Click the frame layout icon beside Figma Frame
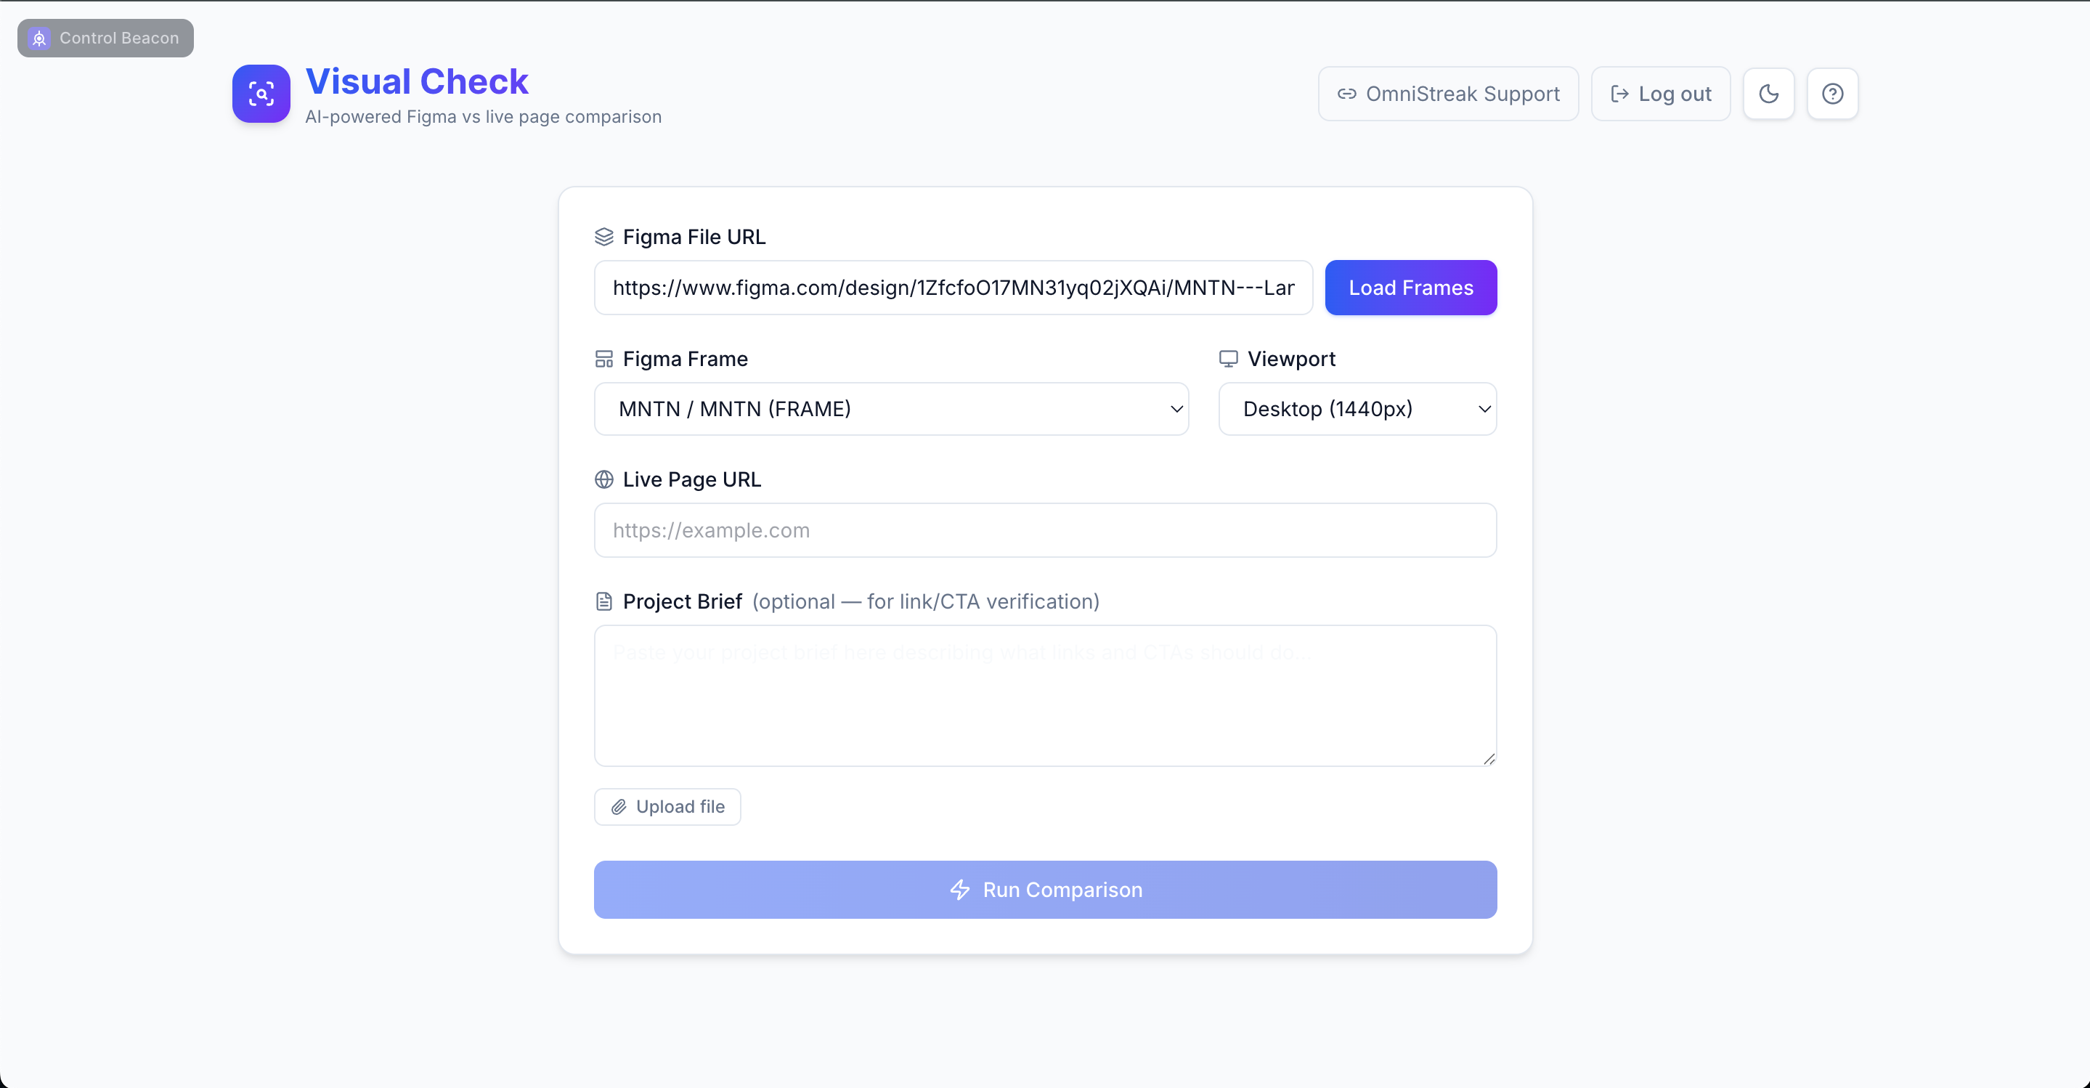 tap(603, 359)
